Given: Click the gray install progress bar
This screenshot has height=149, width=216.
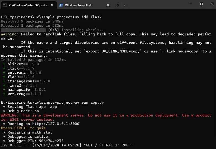Looking at the screenshot, I should coord(23,30).
